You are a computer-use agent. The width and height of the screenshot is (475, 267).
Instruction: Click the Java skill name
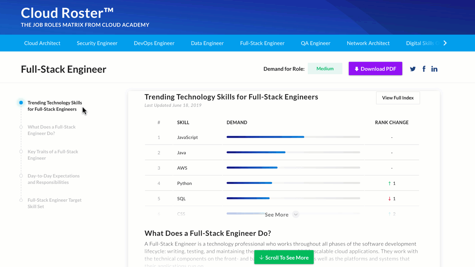pyautogui.click(x=181, y=153)
